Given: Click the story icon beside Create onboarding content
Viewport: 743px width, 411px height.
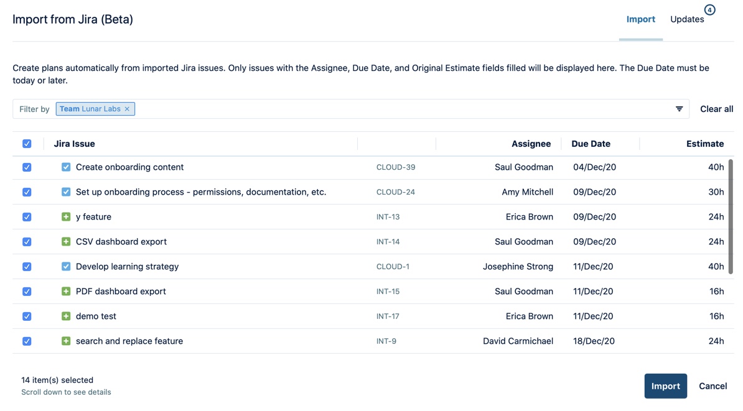Looking at the screenshot, I should 66,167.
